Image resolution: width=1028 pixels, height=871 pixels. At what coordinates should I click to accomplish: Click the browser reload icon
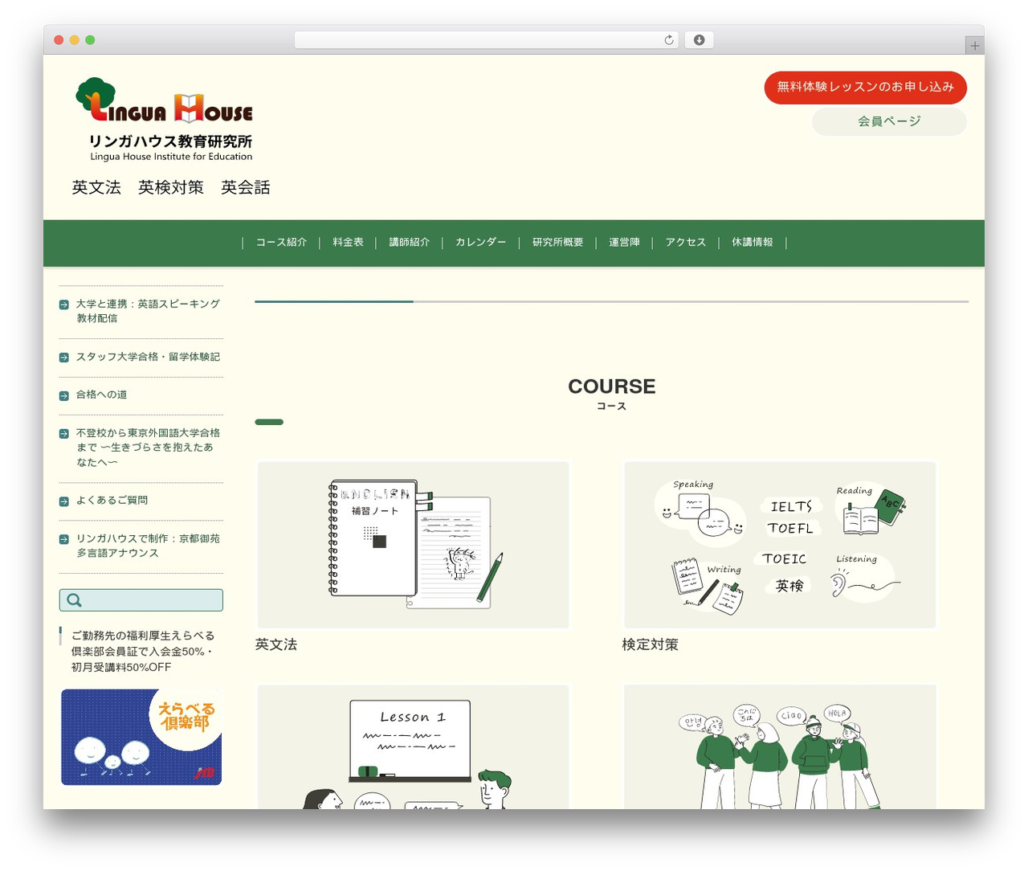[669, 40]
